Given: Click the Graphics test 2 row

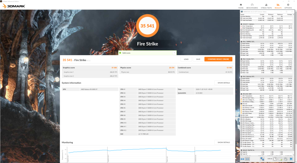Looking at the screenshot, I should point(90,76).
